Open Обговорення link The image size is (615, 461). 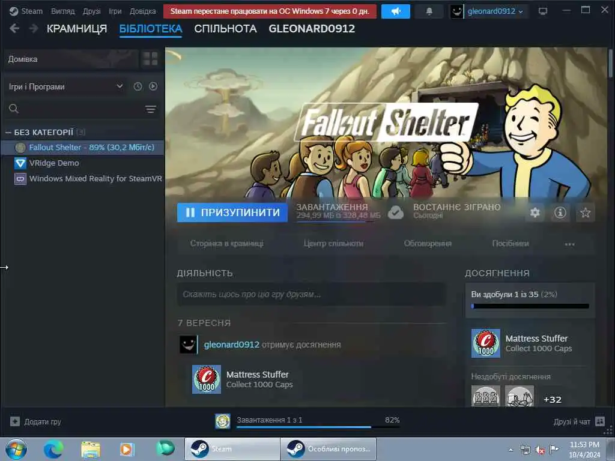[x=428, y=244]
